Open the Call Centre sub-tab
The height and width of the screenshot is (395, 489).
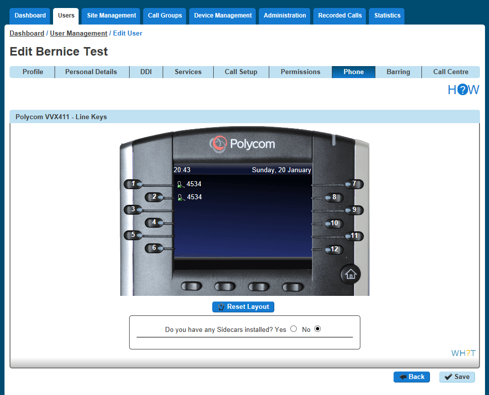pyautogui.click(x=450, y=72)
